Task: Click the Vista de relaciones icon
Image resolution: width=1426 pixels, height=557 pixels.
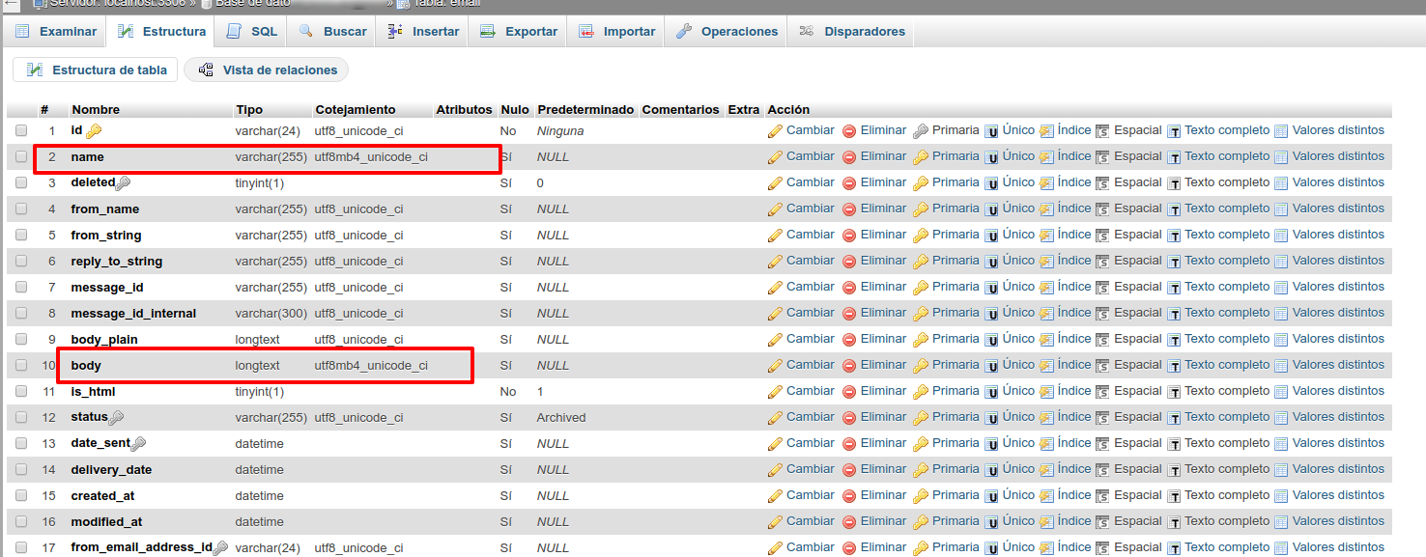Action: coord(205,70)
